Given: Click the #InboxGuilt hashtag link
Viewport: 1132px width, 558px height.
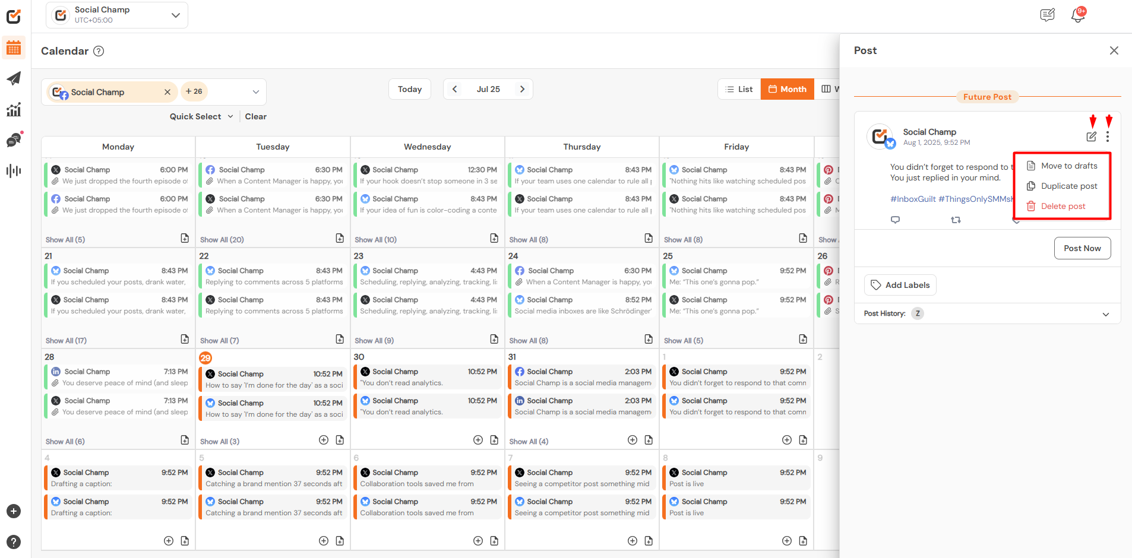Looking at the screenshot, I should pyautogui.click(x=913, y=199).
